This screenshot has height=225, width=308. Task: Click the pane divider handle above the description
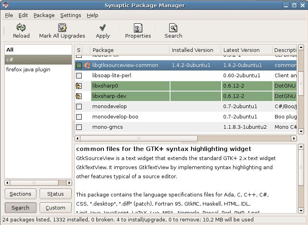pos(189,143)
